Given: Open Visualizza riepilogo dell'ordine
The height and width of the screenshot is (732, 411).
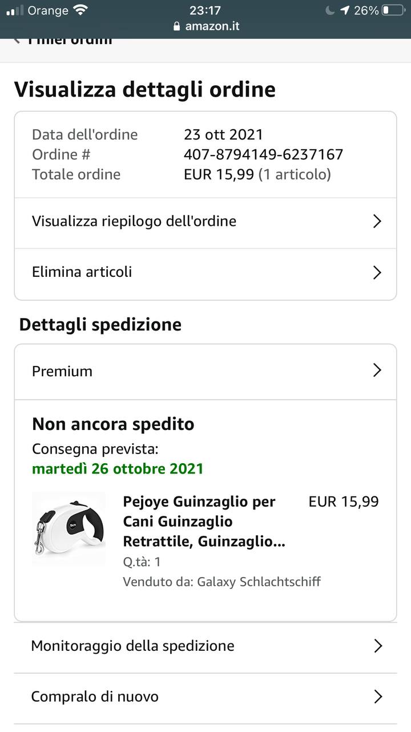Looking at the screenshot, I should (134, 221).
